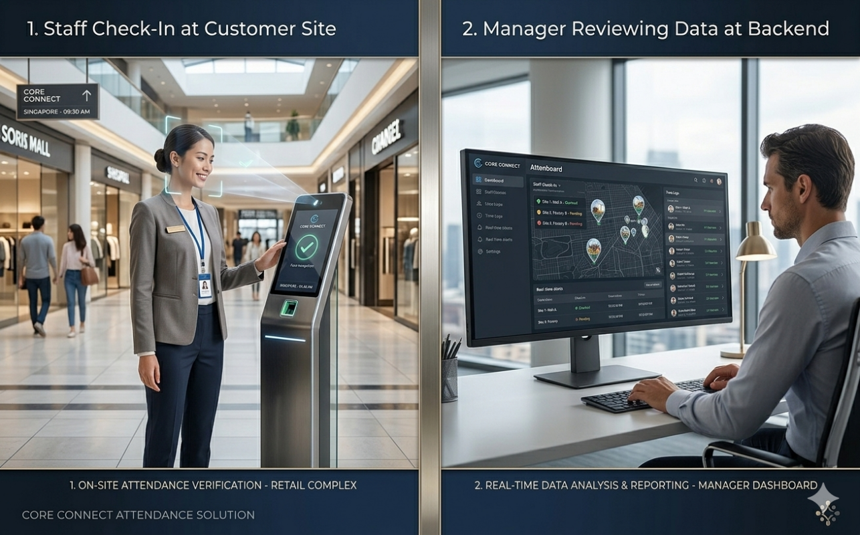Click the map zoom control on the dashboard

pos(658,270)
